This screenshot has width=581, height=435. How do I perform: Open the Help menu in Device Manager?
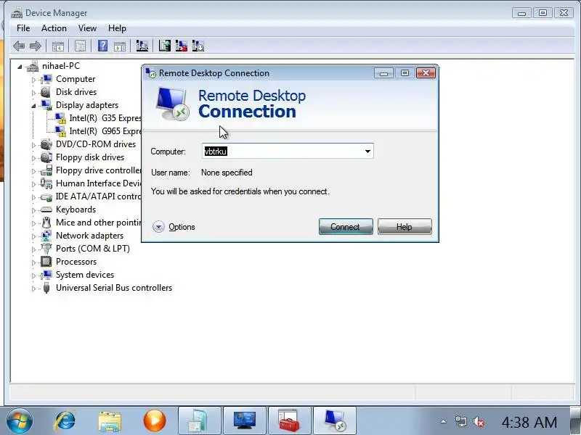pyautogui.click(x=117, y=28)
